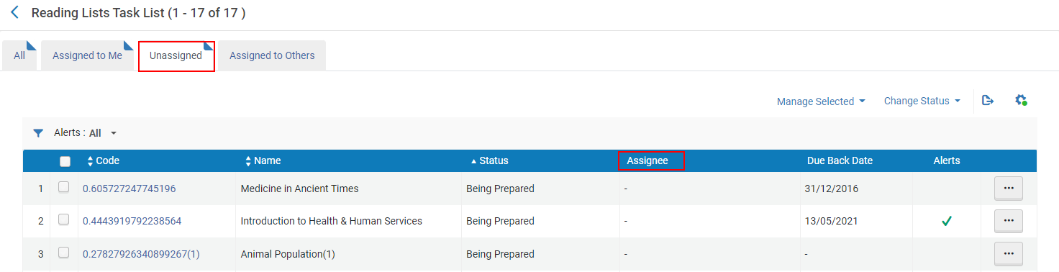Select the checkbox for Animal Population(1) row
Image resolution: width=1059 pixels, height=272 pixels.
point(63,253)
